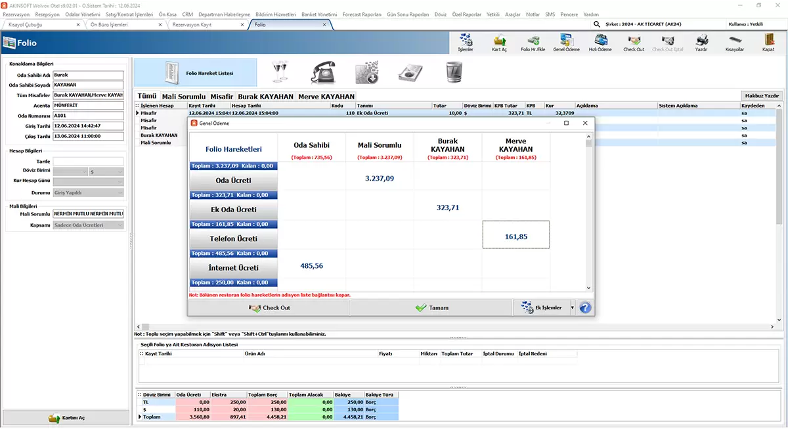Open the Gün Sonu Raporları menu

point(407,14)
